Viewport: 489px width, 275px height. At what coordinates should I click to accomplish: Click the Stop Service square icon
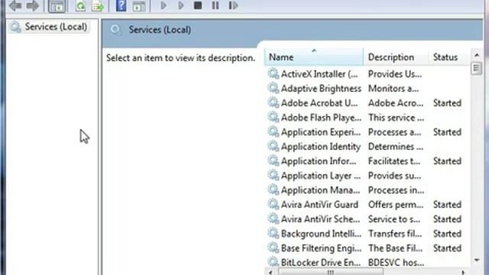(x=198, y=5)
